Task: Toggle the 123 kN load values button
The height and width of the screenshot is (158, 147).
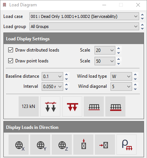Action: [x=29, y=106]
